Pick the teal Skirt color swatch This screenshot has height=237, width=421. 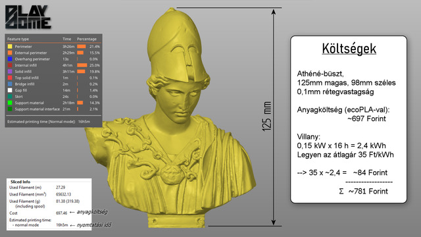10,97
